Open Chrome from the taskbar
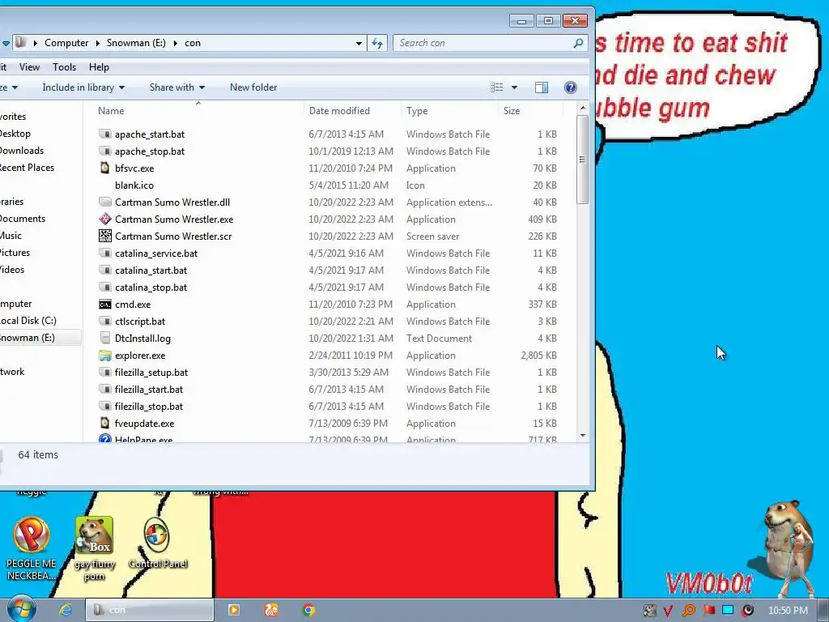 point(308,610)
